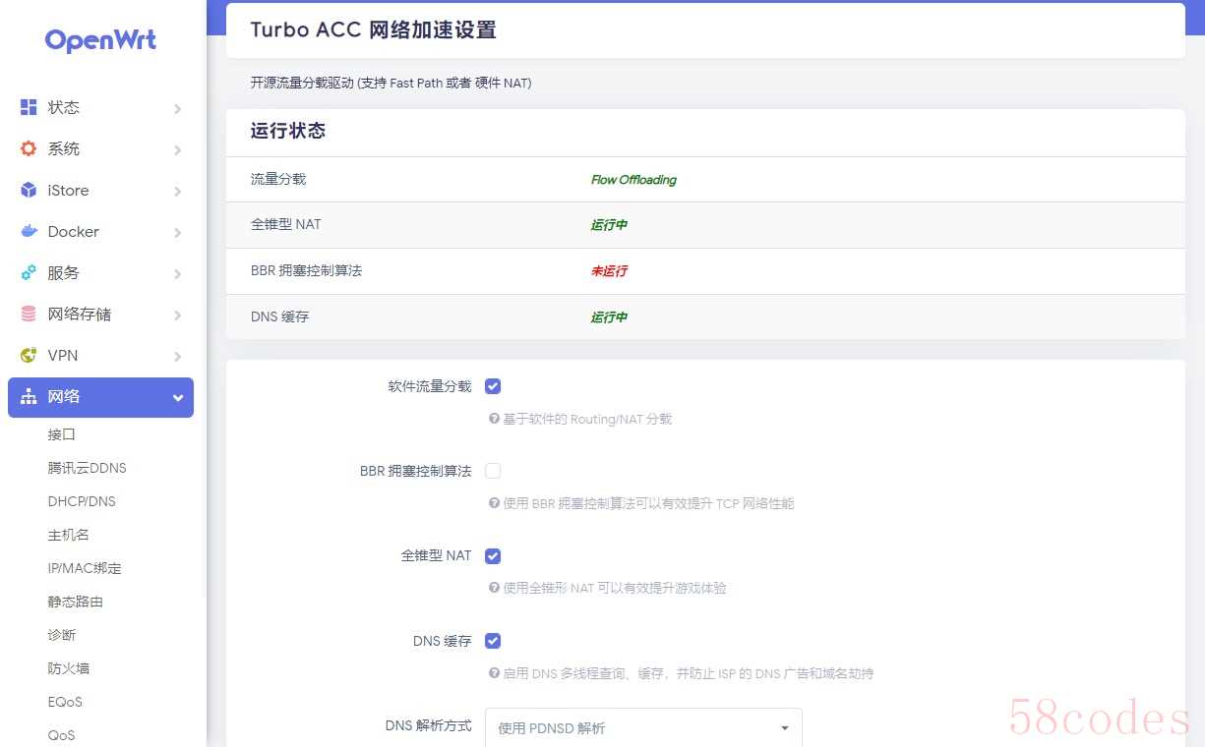Open the DHCP/DNS page

click(82, 501)
